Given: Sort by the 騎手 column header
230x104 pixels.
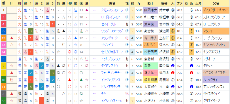Looking at the screenshot, I should (151, 3).
